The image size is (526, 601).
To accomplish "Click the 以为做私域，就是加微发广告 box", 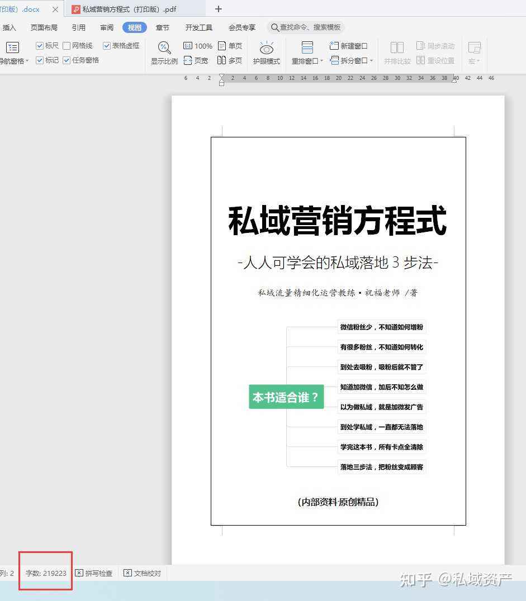I will [x=382, y=407].
